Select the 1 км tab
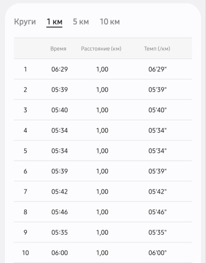 tap(55, 22)
